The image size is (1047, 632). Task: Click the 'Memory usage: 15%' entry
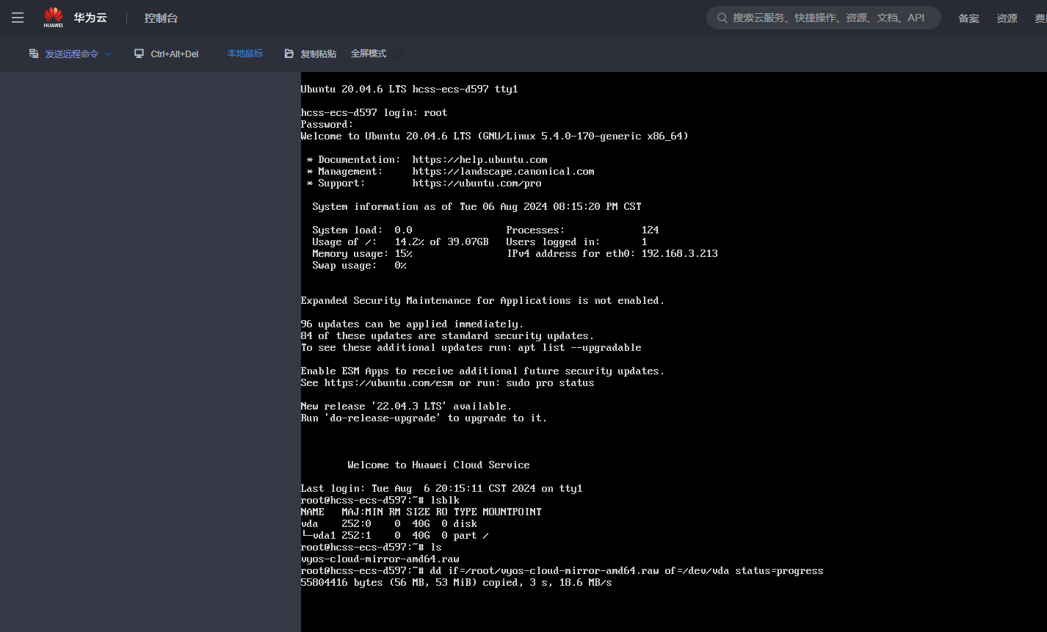tap(362, 253)
